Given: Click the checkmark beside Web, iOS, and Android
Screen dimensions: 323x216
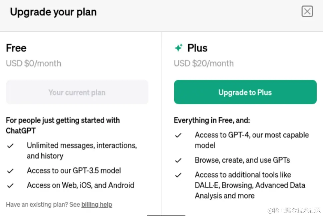Looking at the screenshot, I should [11, 186].
